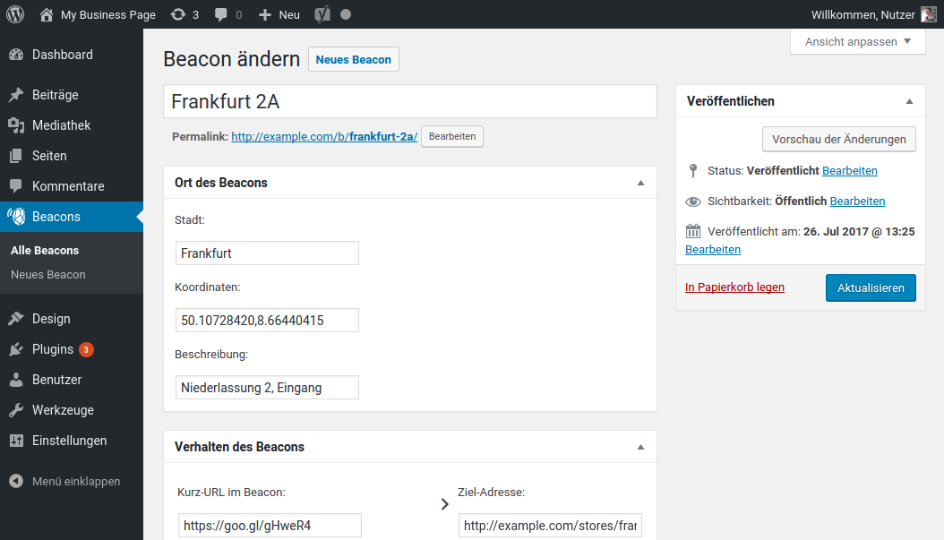Click the user avatar next to Willkommen, Nutzer
Image resolution: width=944 pixels, height=540 pixels.
[x=929, y=14]
